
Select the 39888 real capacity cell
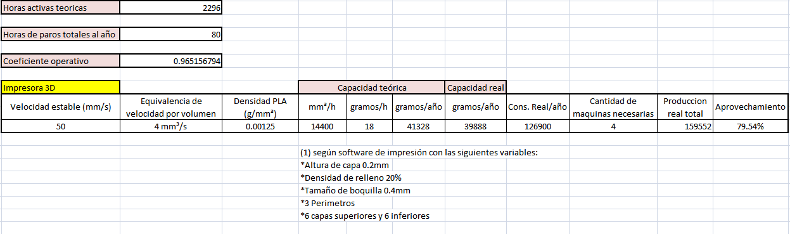pyautogui.click(x=476, y=126)
